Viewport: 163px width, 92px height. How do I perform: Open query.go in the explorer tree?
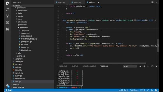(x=19, y=76)
